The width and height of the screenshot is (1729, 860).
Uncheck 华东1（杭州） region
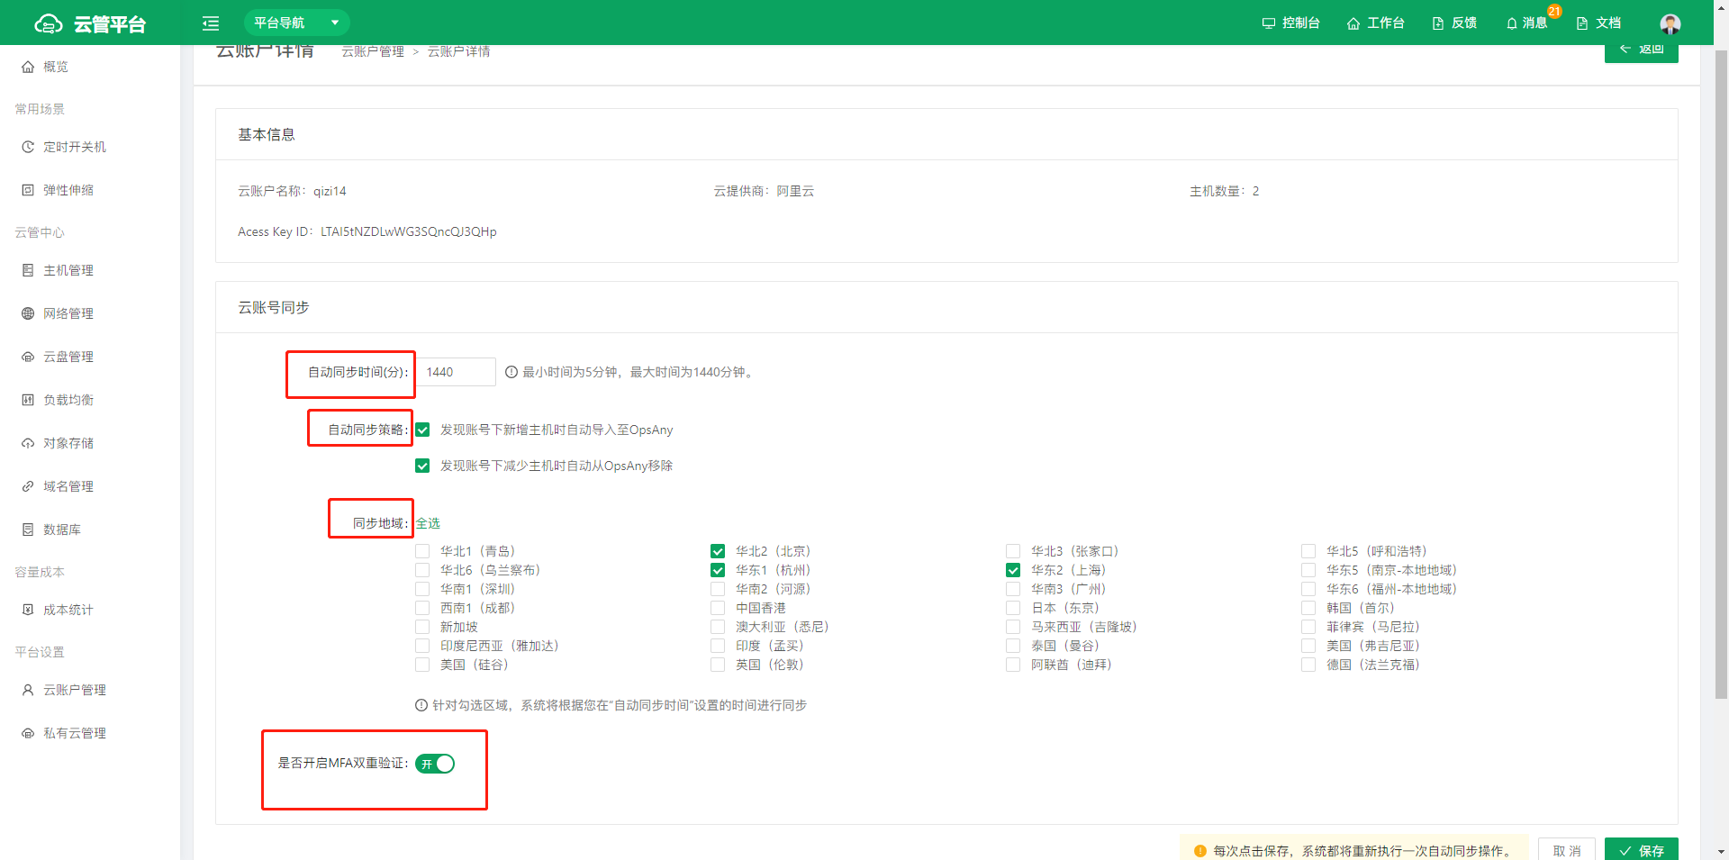[x=718, y=570]
